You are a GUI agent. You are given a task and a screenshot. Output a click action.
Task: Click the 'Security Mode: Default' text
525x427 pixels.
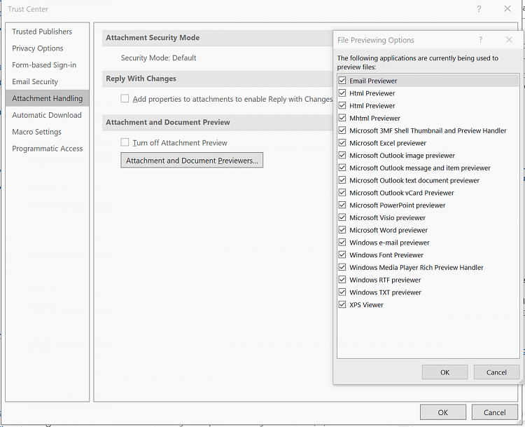pos(159,57)
